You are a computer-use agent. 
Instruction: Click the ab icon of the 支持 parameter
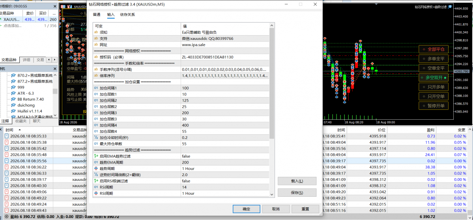[96, 38]
